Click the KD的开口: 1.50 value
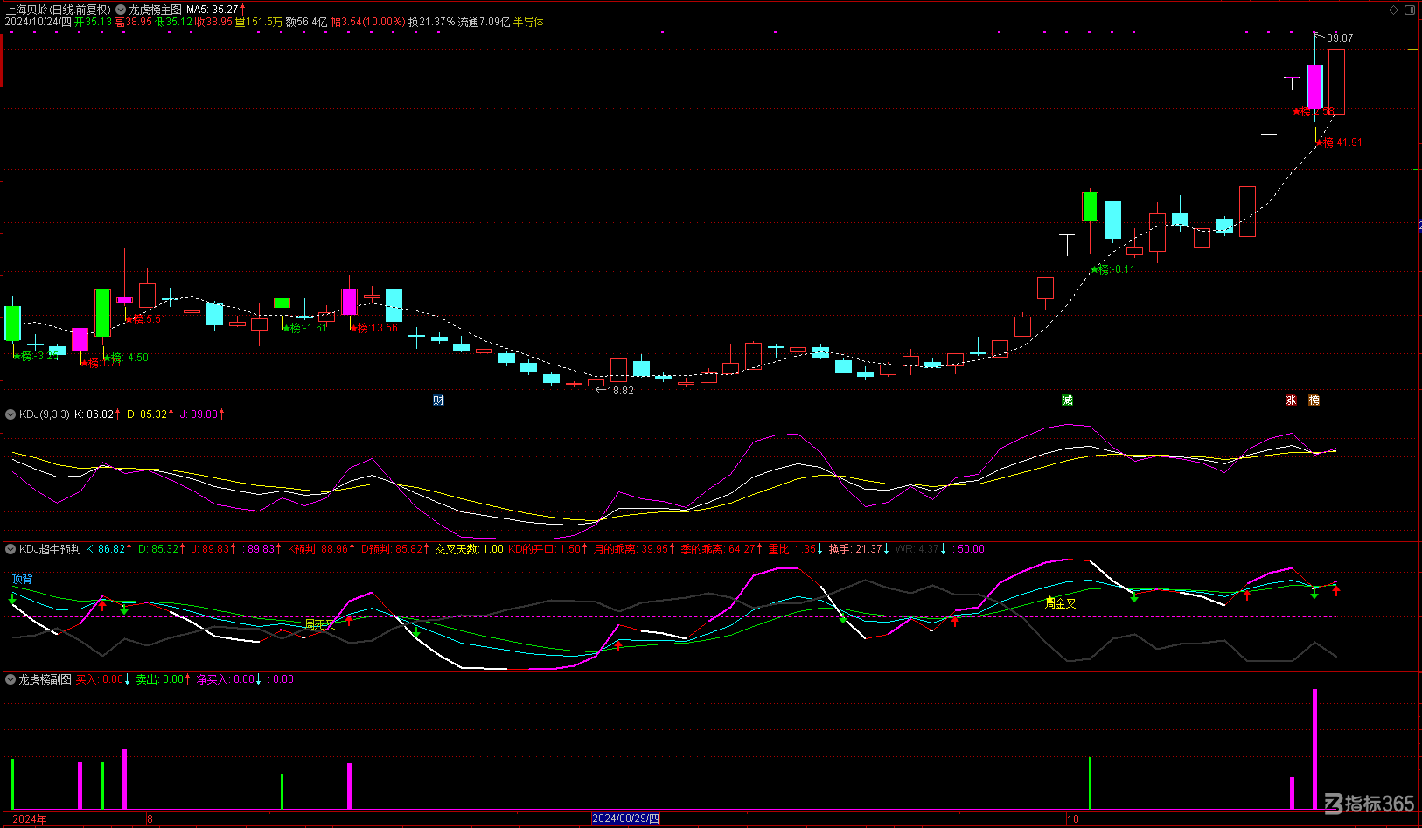1422x828 pixels. point(547,549)
